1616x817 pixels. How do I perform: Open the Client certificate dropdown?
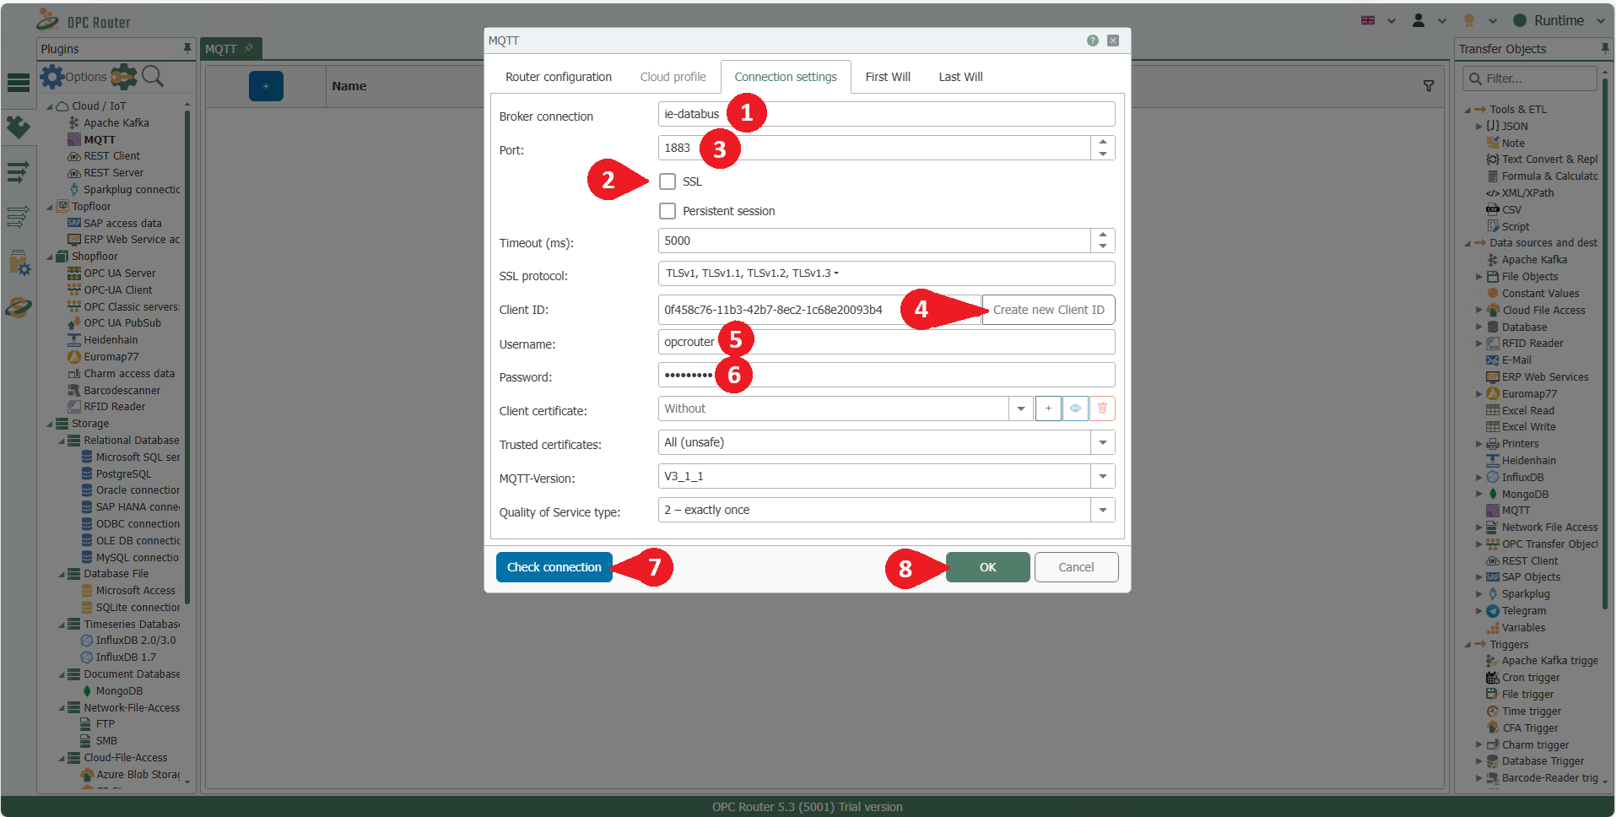(1021, 408)
